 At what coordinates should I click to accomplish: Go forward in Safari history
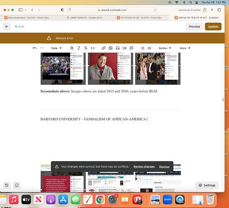click(x=39, y=10)
